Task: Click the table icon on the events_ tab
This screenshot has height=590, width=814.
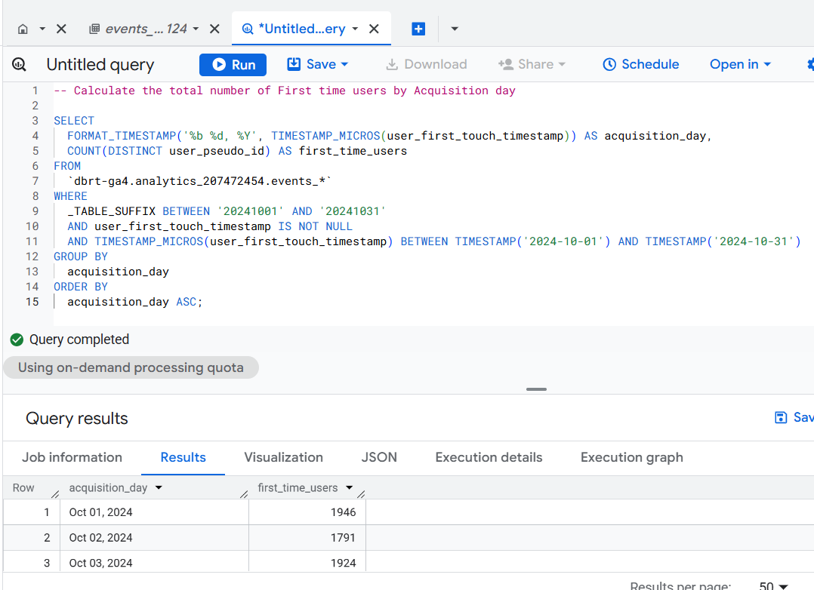Action: pyautogui.click(x=94, y=29)
